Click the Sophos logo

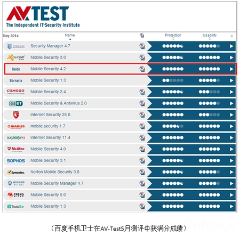point(16,161)
